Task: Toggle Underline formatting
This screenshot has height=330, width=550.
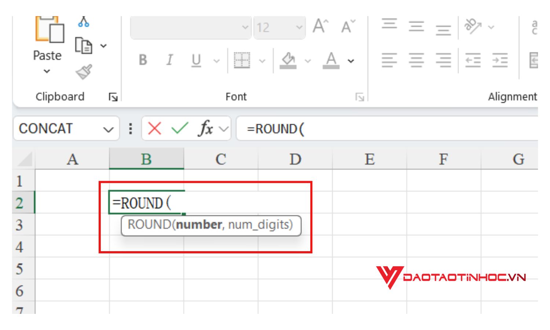Action: click(x=196, y=60)
